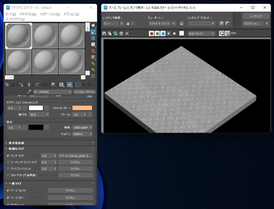Open the マテリアル(M) menu
274x209 pixels.
[28, 14]
